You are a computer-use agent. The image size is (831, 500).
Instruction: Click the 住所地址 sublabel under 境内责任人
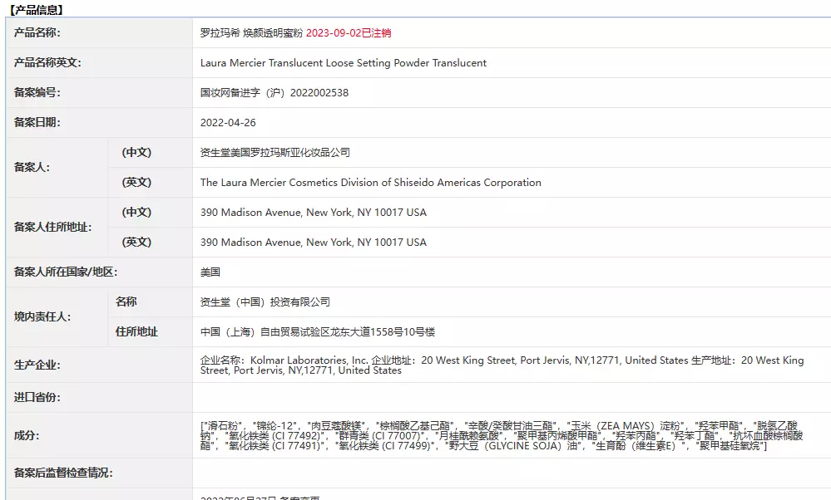136,331
